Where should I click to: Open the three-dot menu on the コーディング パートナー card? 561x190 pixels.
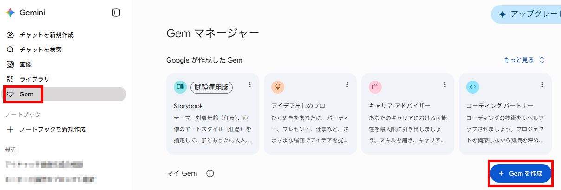click(x=542, y=84)
